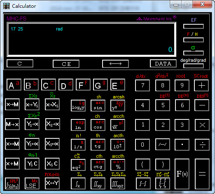Select the triple integral ∭xyz key

click(118, 183)
